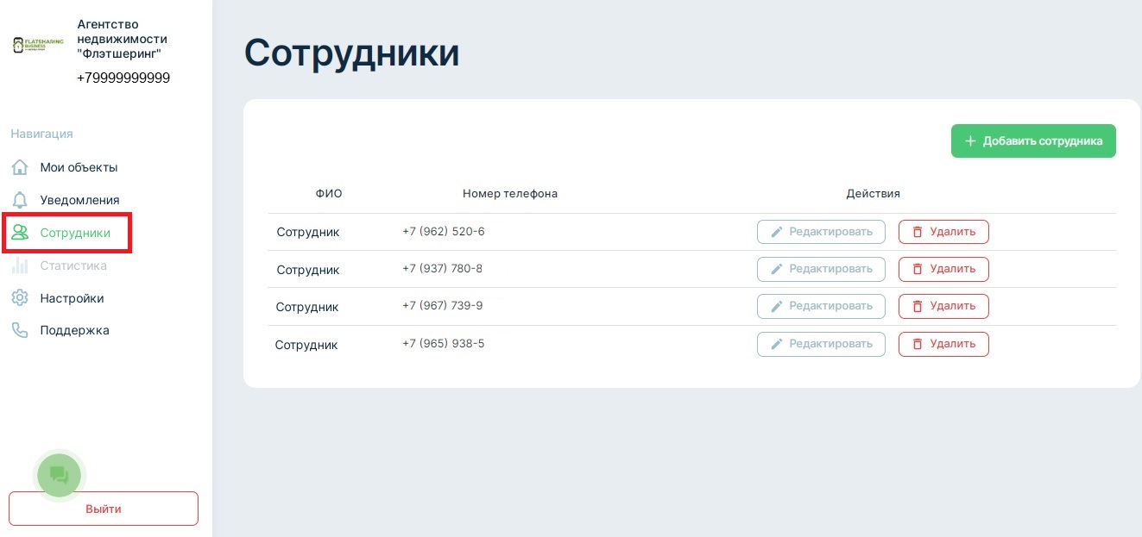Delete the employee with phone +7 (967) 739-9
The height and width of the screenshot is (537, 1142).
click(943, 306)
